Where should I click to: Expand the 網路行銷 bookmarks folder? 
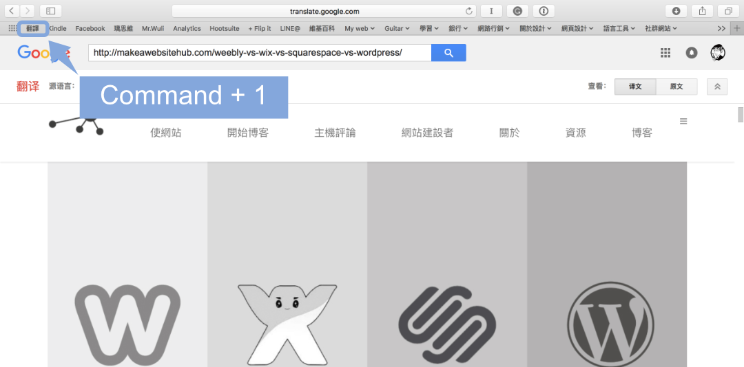[493, 28]
